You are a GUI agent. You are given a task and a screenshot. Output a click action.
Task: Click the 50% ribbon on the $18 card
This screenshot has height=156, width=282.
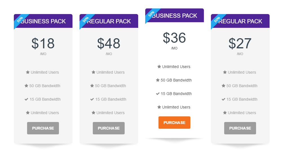[x=20, y=20]
